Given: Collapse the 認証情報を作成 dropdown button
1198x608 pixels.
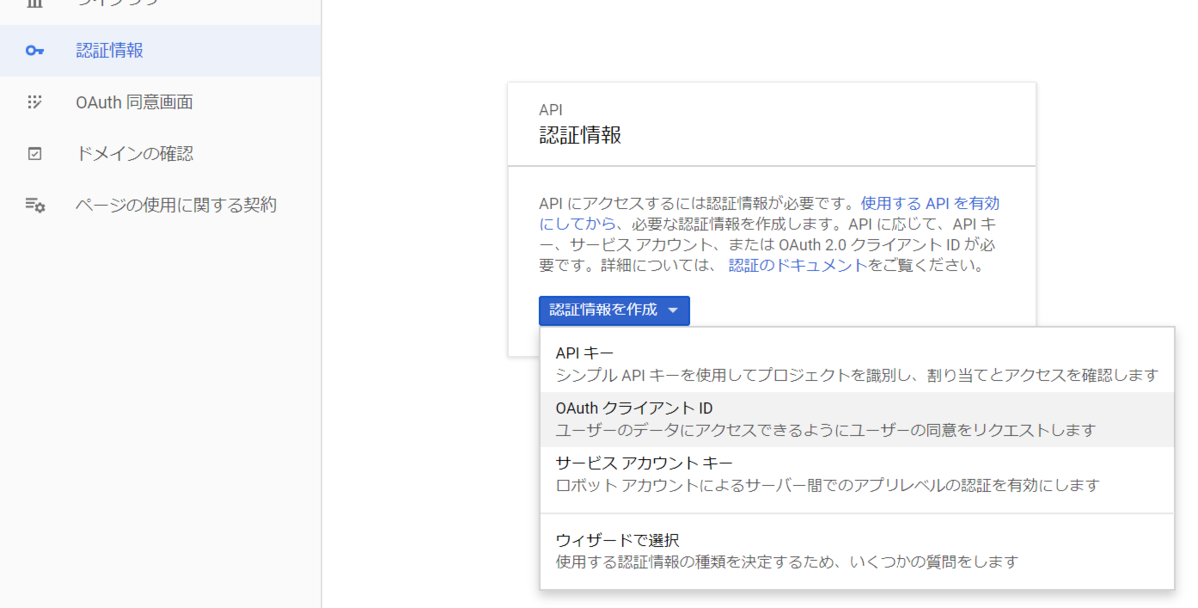Looking at the screenshot, I should click(614, 310).
